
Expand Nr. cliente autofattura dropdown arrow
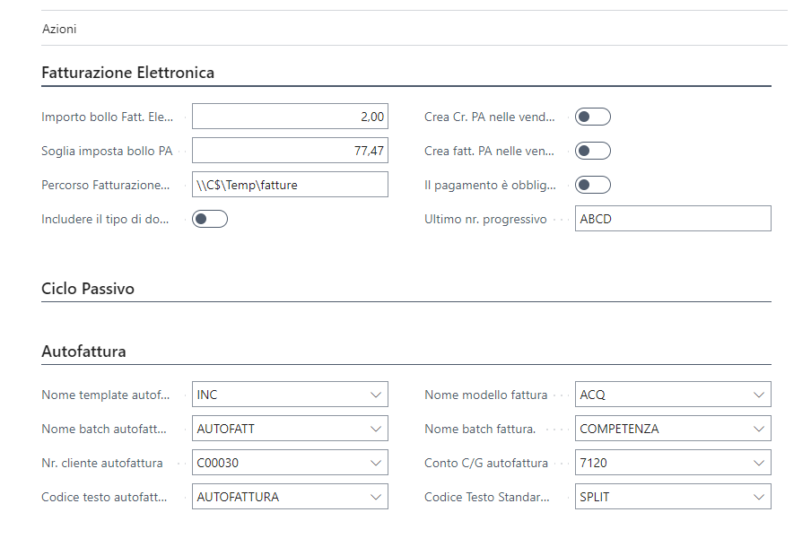[376, 463]
